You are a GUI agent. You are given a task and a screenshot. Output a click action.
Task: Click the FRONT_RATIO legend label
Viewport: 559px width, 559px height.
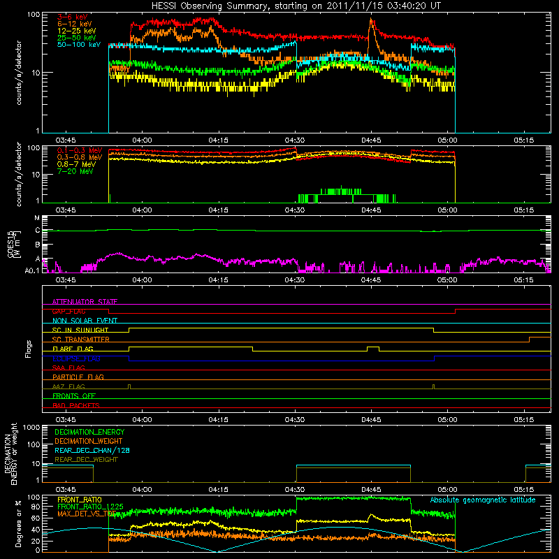coord(80,500)
